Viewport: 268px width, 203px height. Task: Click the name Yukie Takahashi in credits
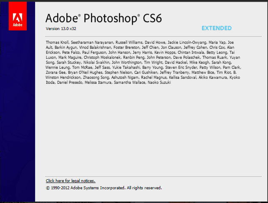pos(126,68)
